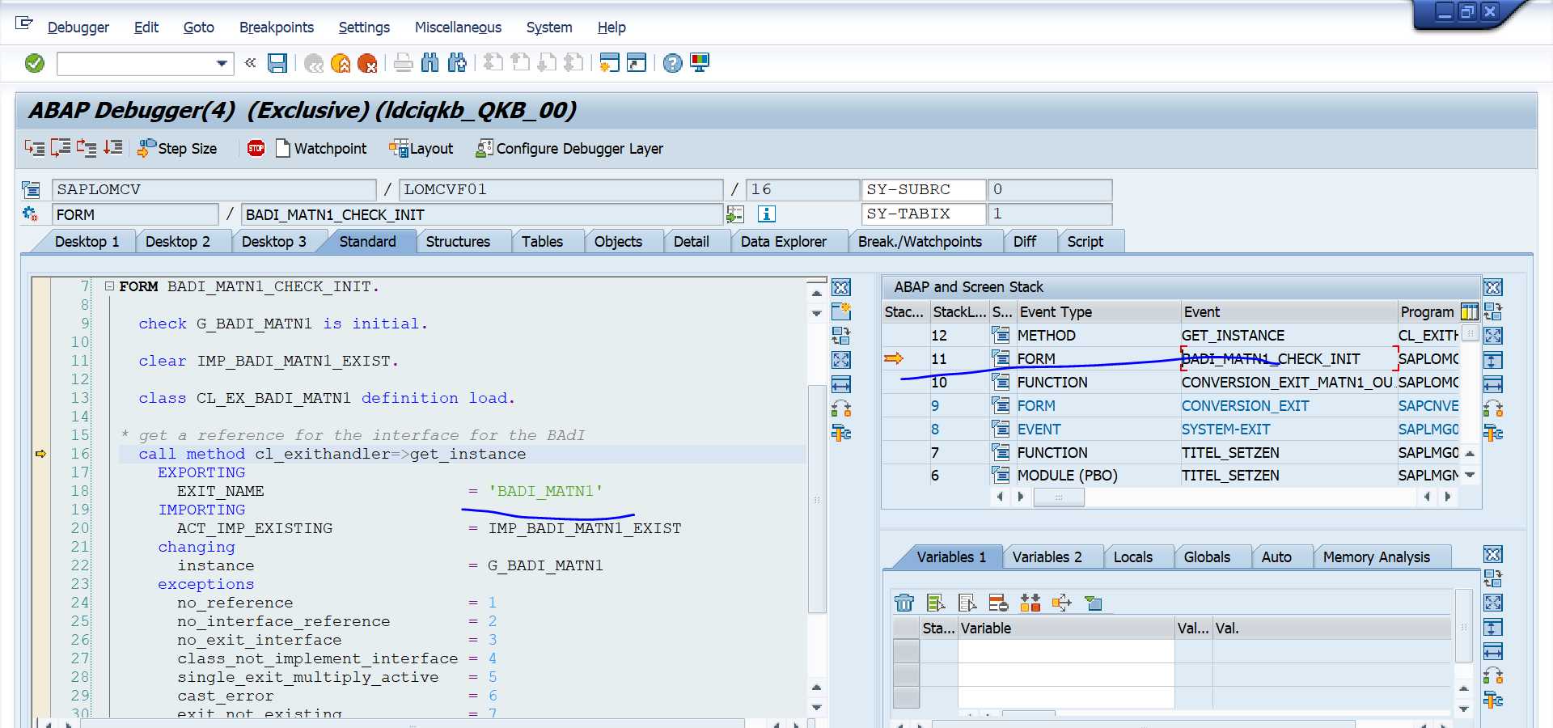
Task: Click the SYSTEM-EXIT event in stack
Action: (x=1225, y=430)
